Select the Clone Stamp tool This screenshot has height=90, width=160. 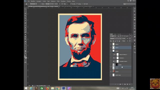[25, 28]
